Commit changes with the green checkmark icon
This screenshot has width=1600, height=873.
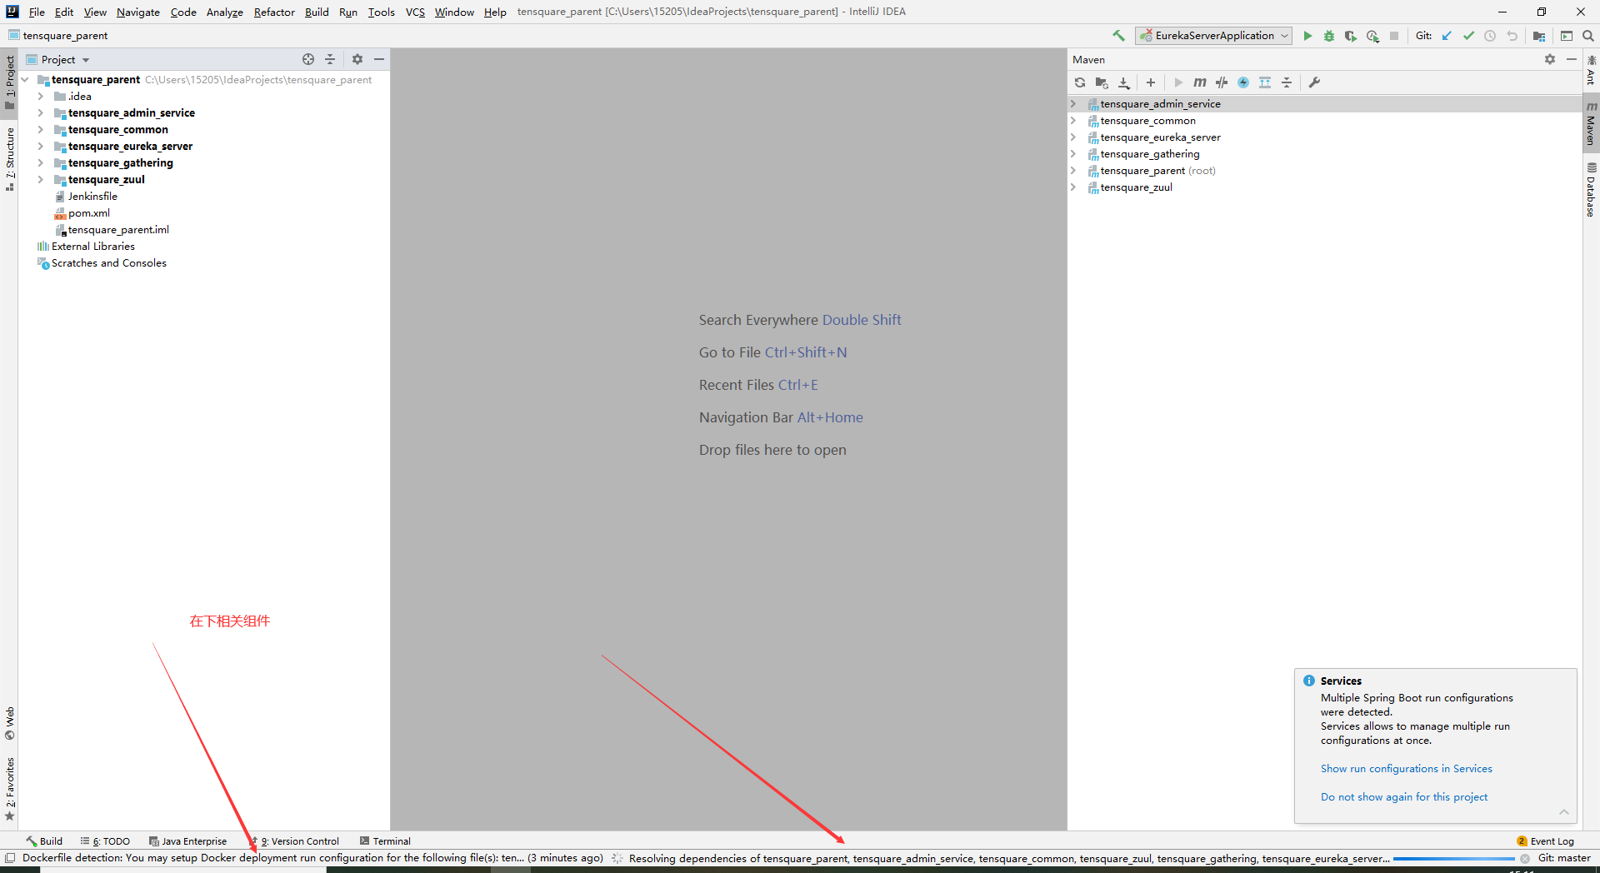(x=1468, y=36)
